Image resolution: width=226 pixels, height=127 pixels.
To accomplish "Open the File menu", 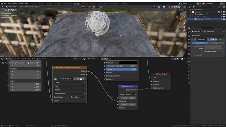I will [5, 4].
